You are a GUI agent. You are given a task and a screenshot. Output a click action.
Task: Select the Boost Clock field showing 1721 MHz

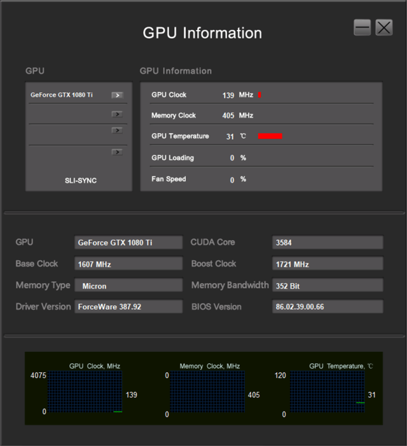[x=328, y=263]
